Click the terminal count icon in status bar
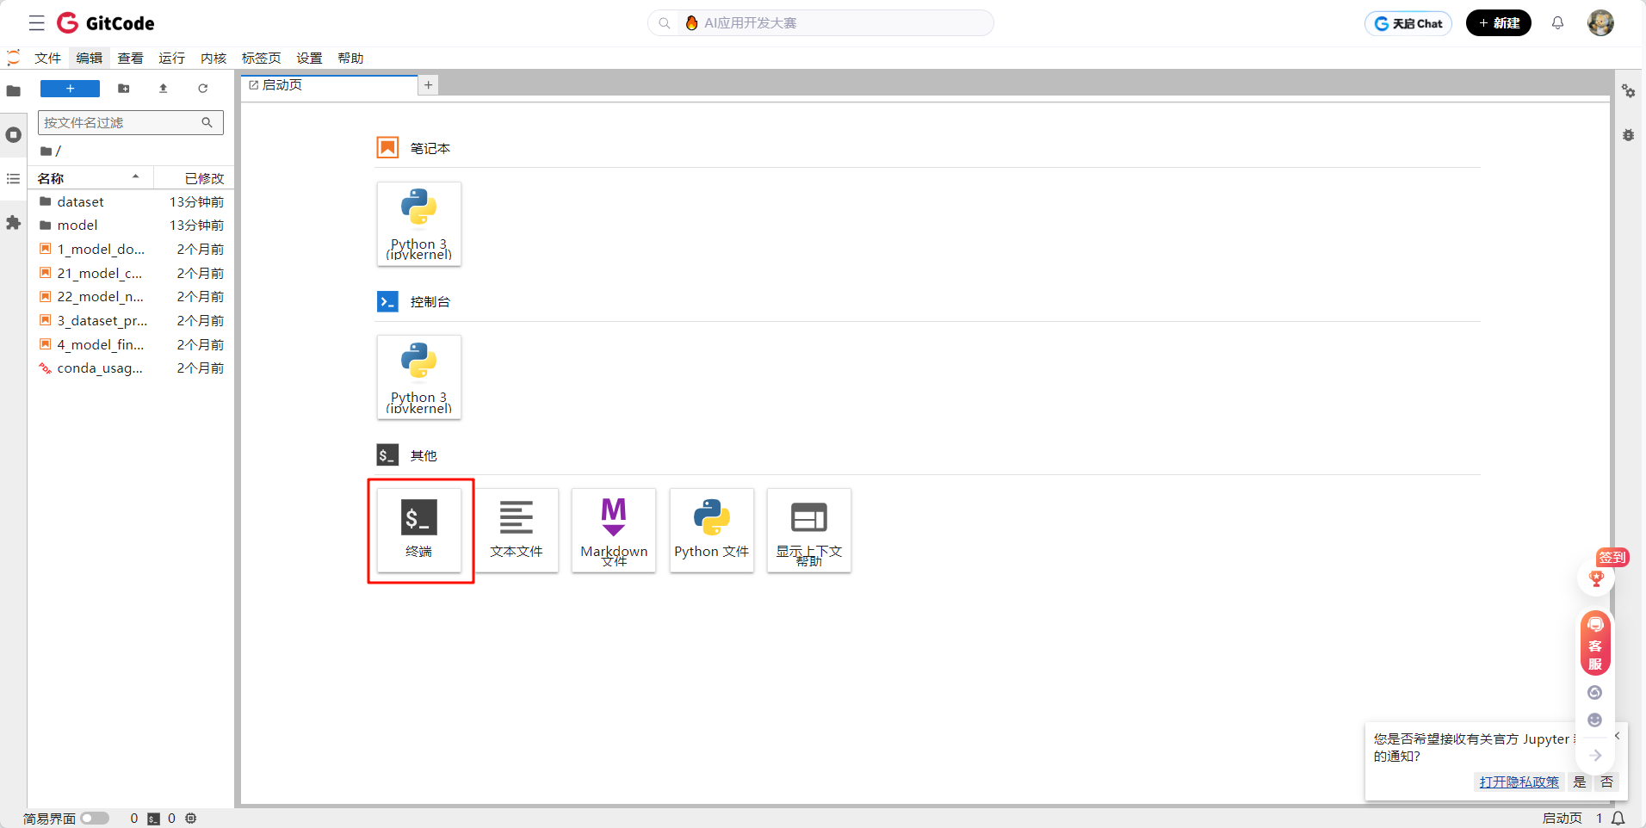Screen dimensions: 1646x828 153,819
